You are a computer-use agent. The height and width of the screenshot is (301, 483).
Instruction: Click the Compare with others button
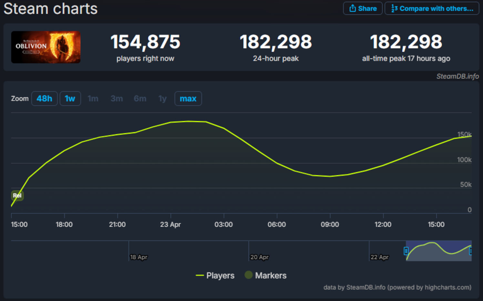point(432,8)
